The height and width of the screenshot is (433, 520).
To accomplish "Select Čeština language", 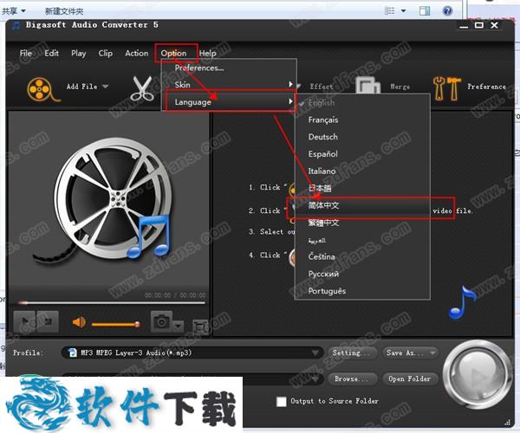I will (362, 256).
